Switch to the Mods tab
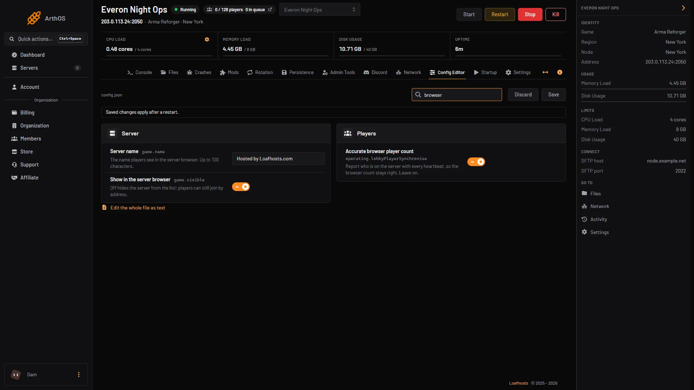The height and width of the screenshot is (390, 694). (x=229, y=73)
